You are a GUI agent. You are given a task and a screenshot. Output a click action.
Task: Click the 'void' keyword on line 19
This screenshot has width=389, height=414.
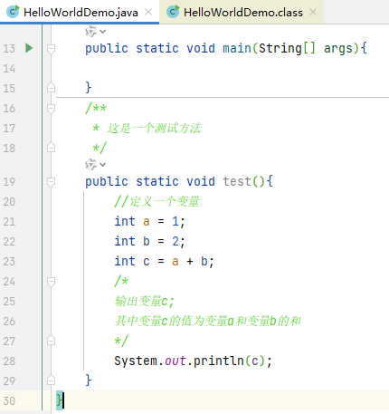point(201,181)
